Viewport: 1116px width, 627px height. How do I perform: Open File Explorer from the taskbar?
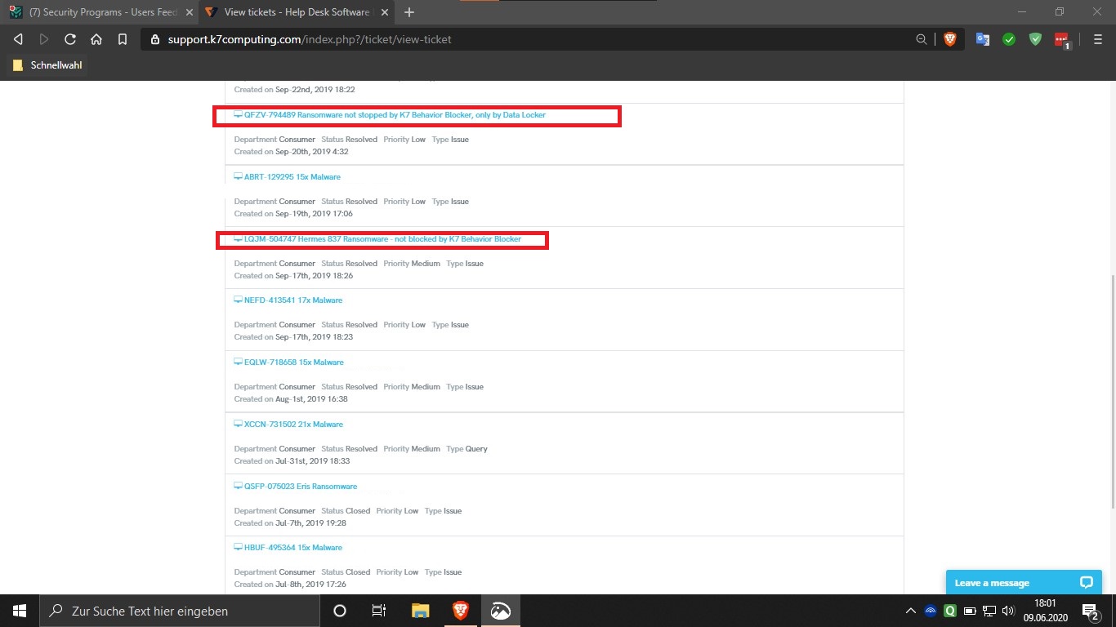(x=420, y=611)
